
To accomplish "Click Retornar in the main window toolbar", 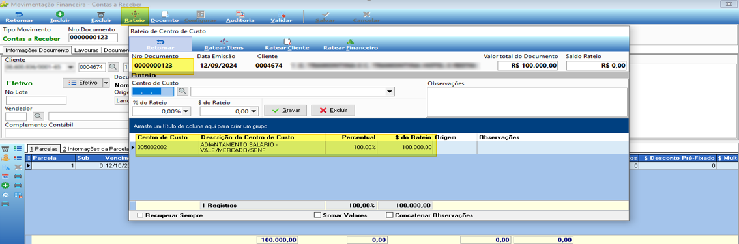I will point(20,18).
